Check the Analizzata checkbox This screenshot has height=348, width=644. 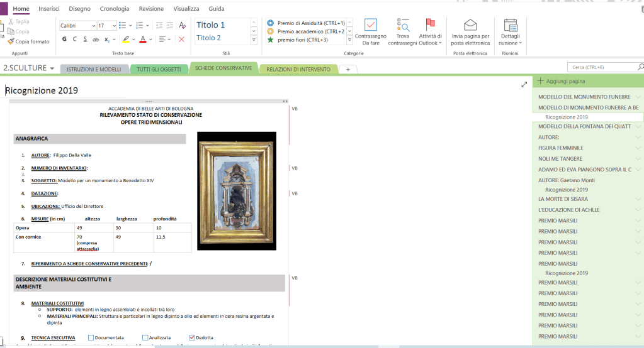coord(145,337)
